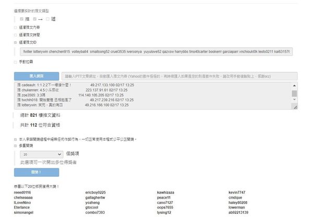The image size is (334, 220).
Task: Toggle 過濾推文ID filter checkbox
Action: click(15, 42)
